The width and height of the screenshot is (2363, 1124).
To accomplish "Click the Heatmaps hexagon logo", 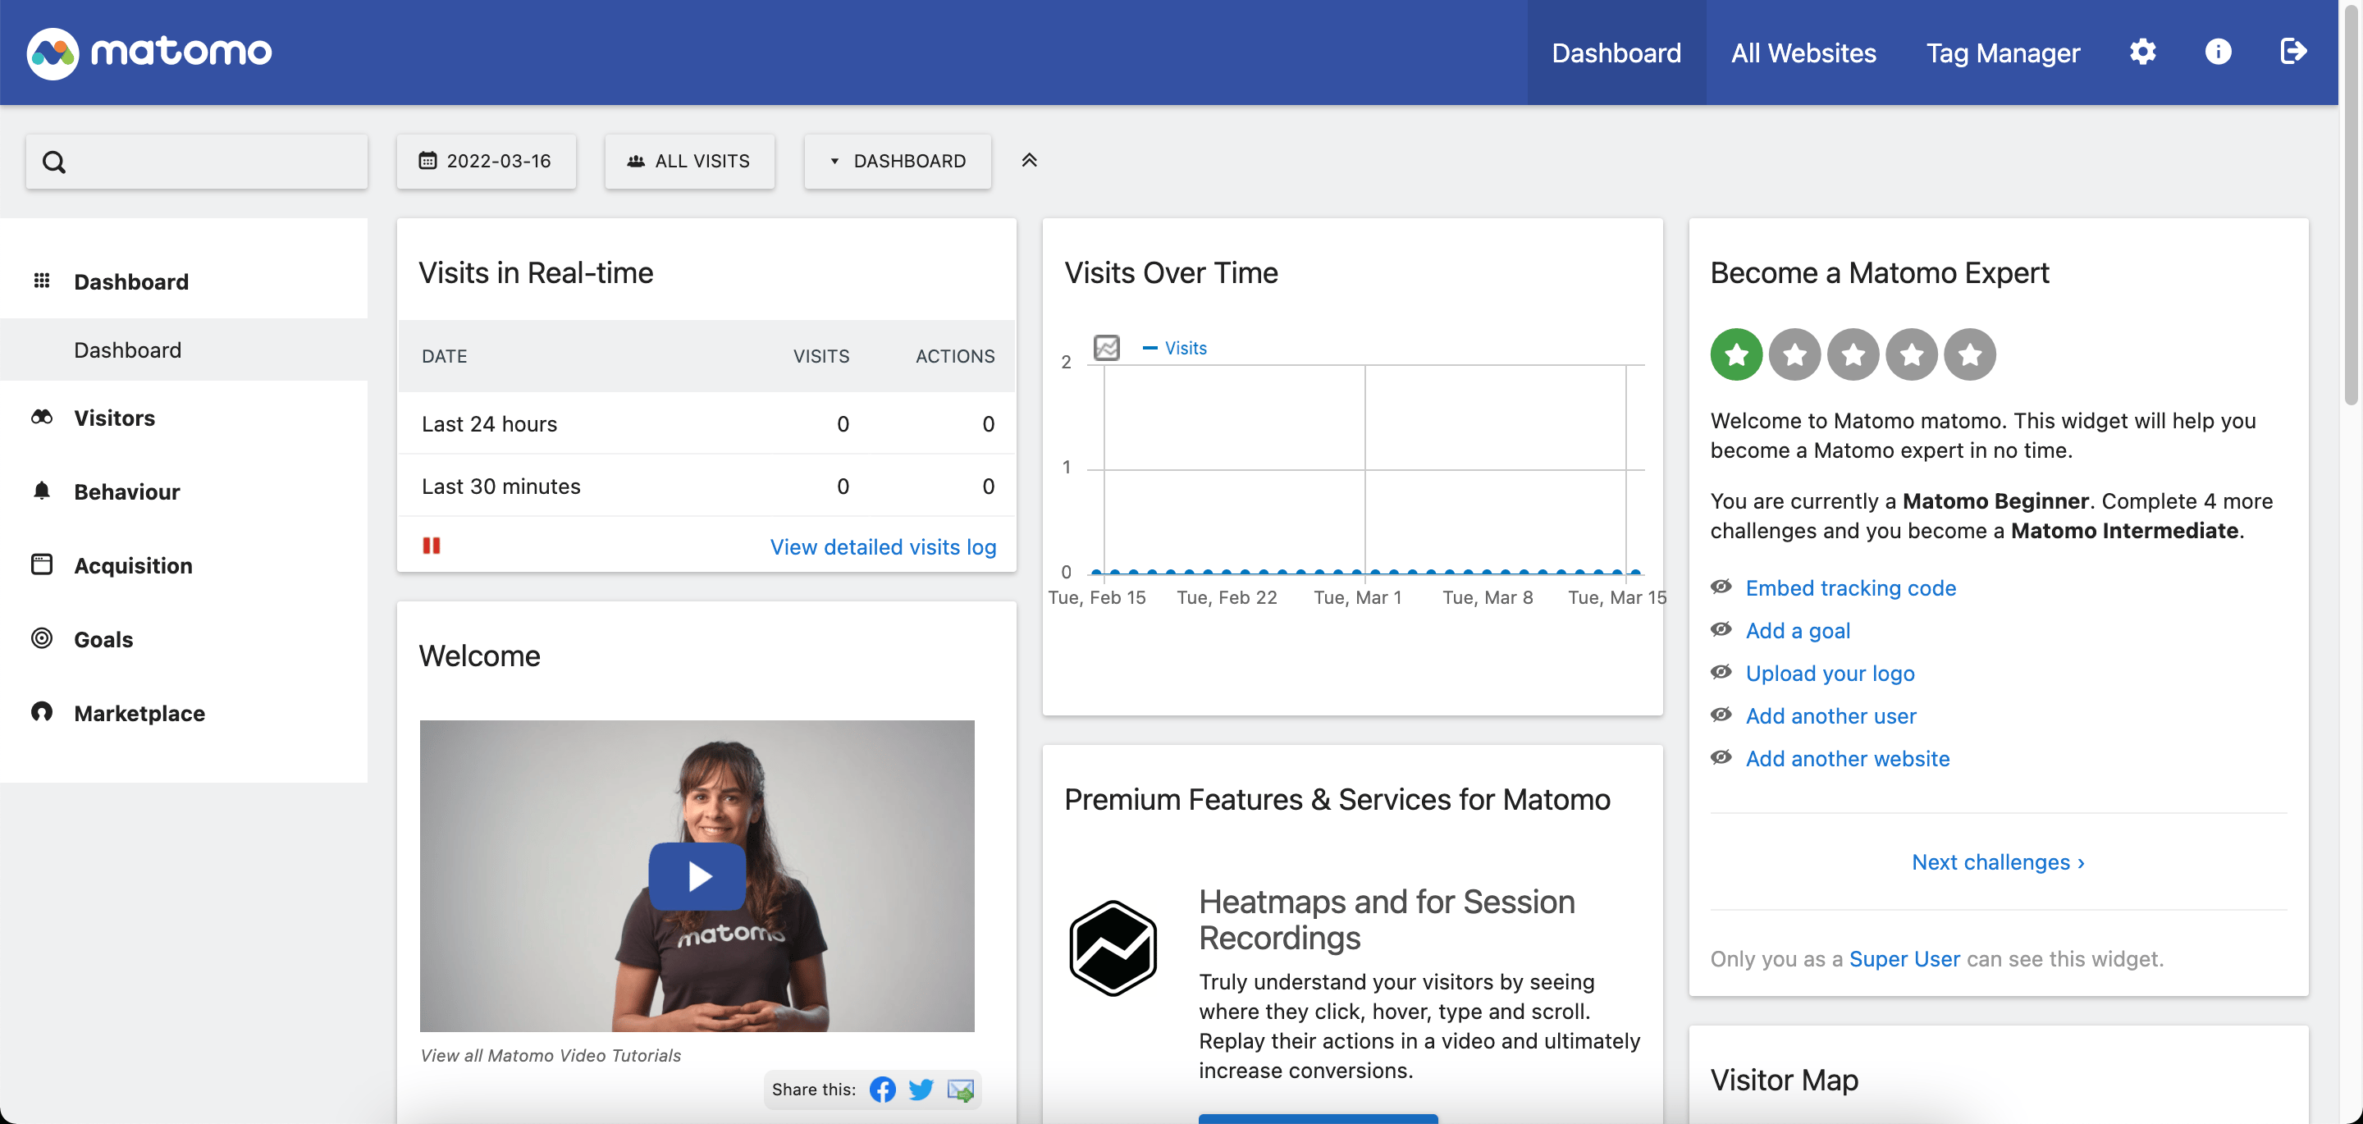I will (x=1113, y=948).
